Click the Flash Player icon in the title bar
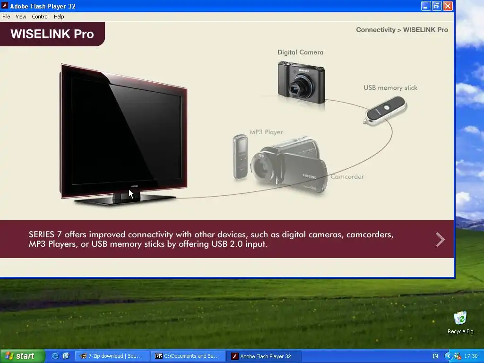This screenshot has width=484, height=363. point(5,6)
